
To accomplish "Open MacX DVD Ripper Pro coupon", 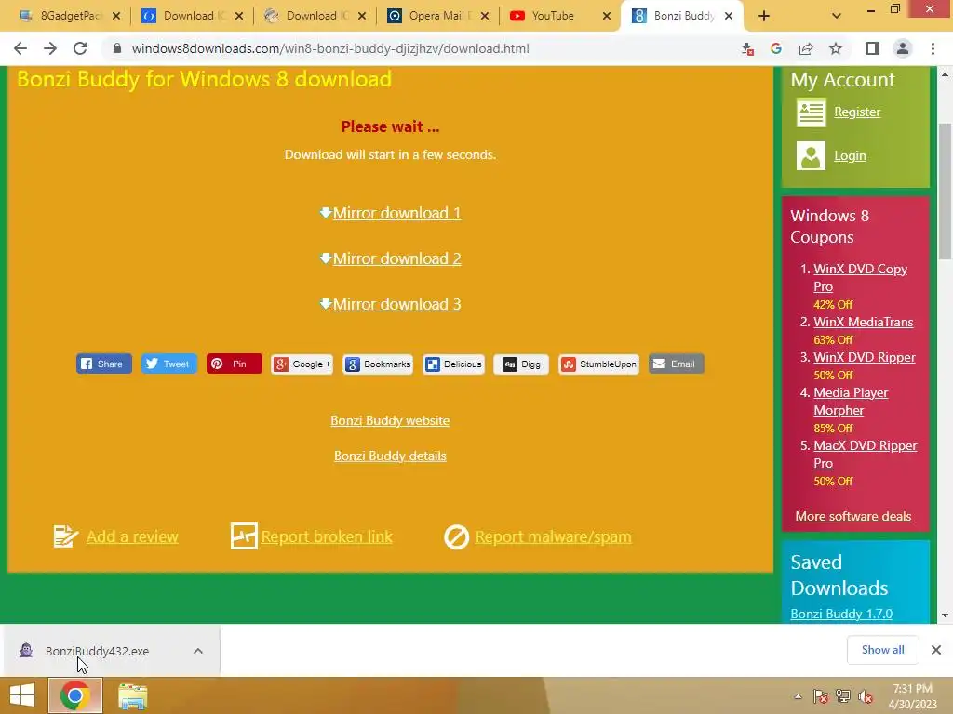I will click(x=866, y=454).
